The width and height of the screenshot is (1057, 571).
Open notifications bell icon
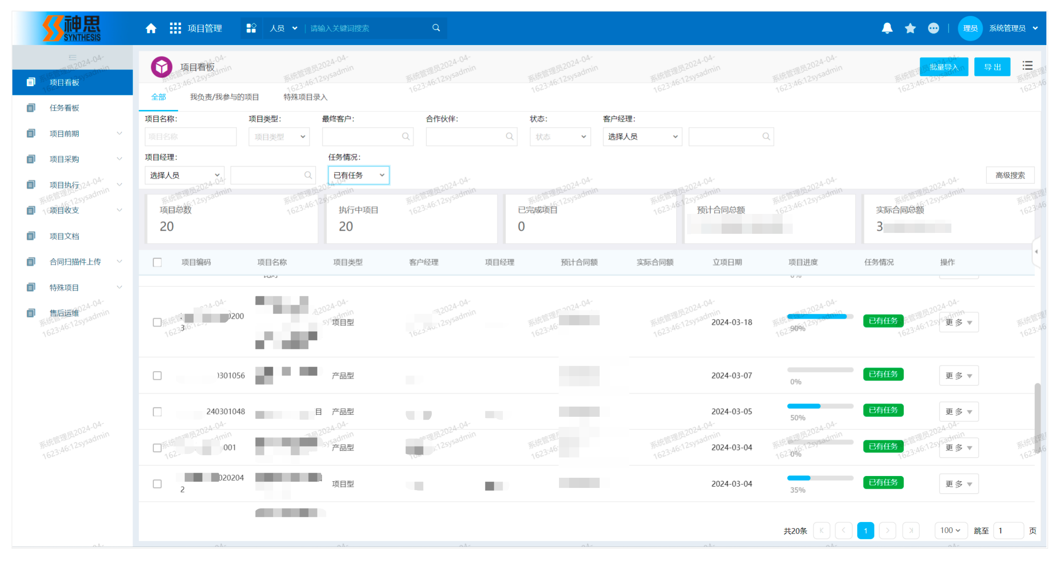[x=887, y=28]
